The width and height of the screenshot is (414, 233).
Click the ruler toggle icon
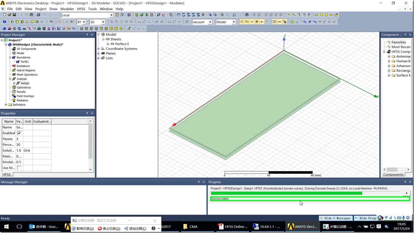click(280, 22)
